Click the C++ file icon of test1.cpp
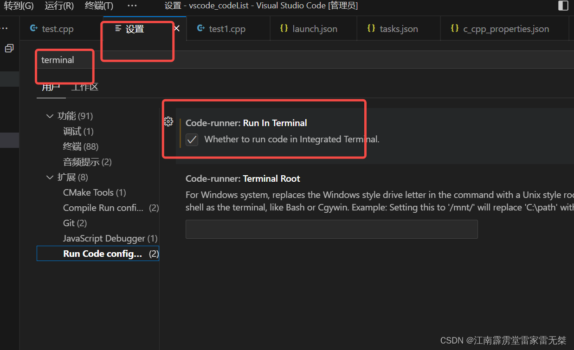Screen dimensions: 574x350 point(200,28)
